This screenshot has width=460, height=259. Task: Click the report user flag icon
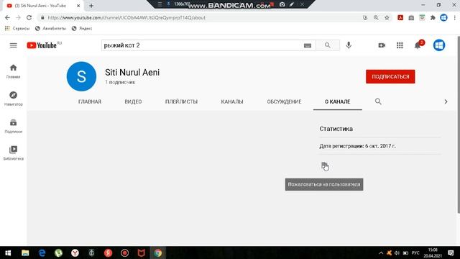pyautogui.click(x=324, y=165)
